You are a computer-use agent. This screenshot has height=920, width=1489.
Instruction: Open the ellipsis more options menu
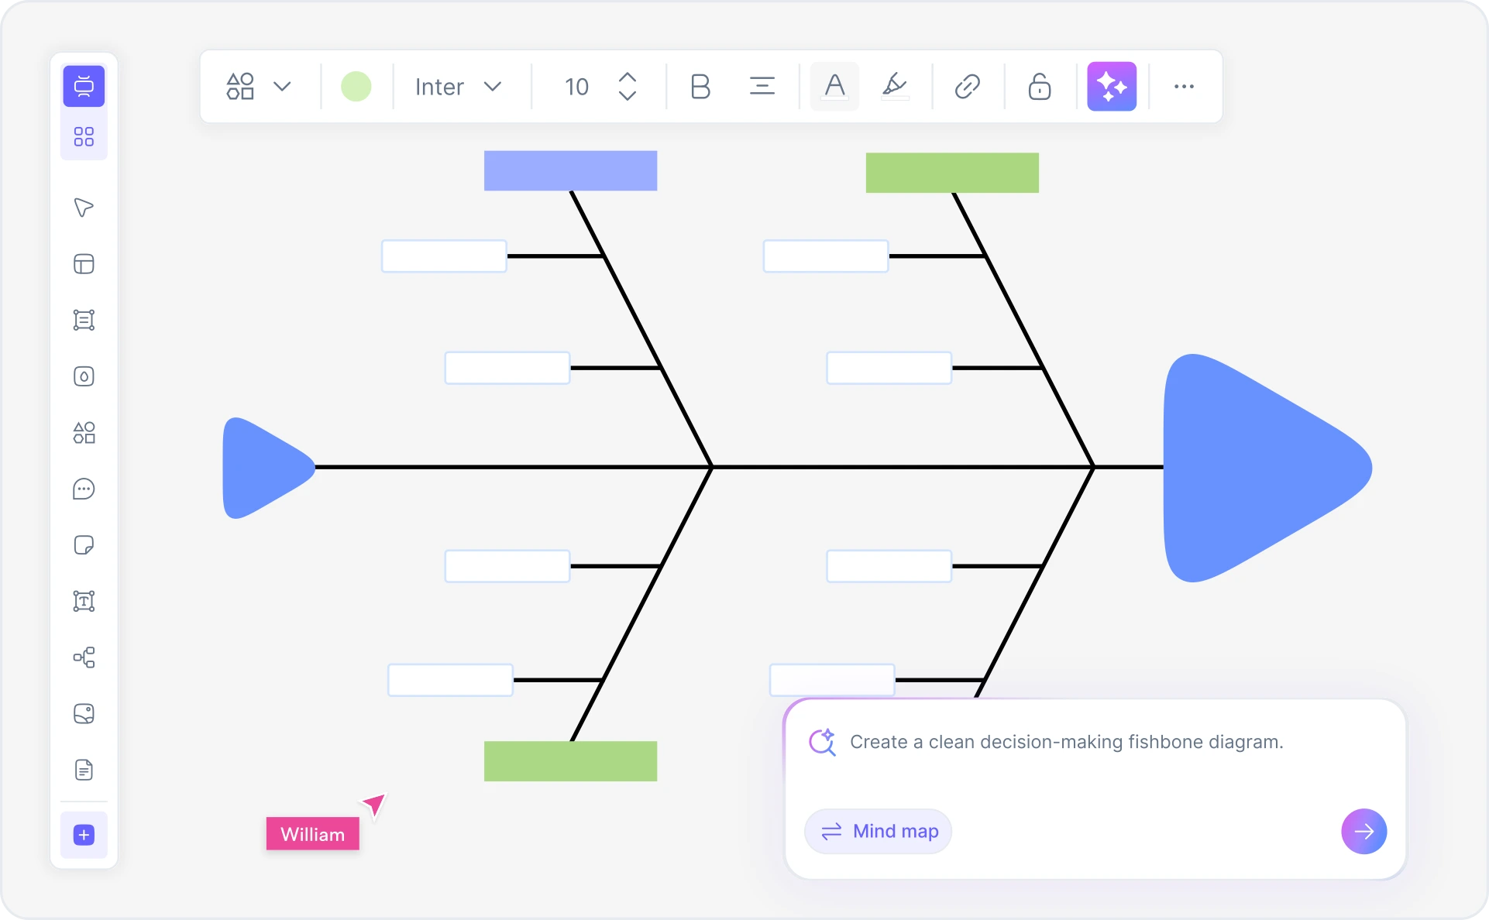[1185, 87]
